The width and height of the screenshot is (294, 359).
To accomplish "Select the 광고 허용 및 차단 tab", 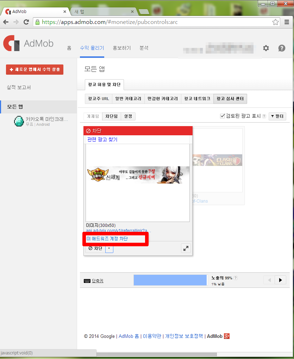I will (104, 85).
